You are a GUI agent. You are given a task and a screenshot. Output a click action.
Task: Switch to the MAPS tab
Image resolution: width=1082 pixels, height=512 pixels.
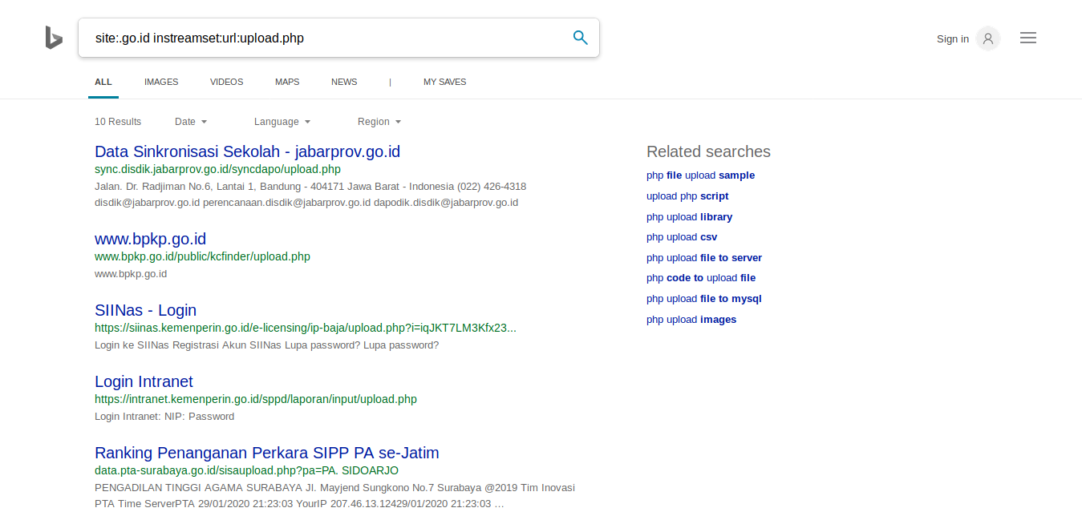click(287, 82)
